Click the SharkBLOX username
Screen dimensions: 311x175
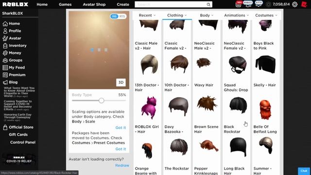(x=13, y=13)
